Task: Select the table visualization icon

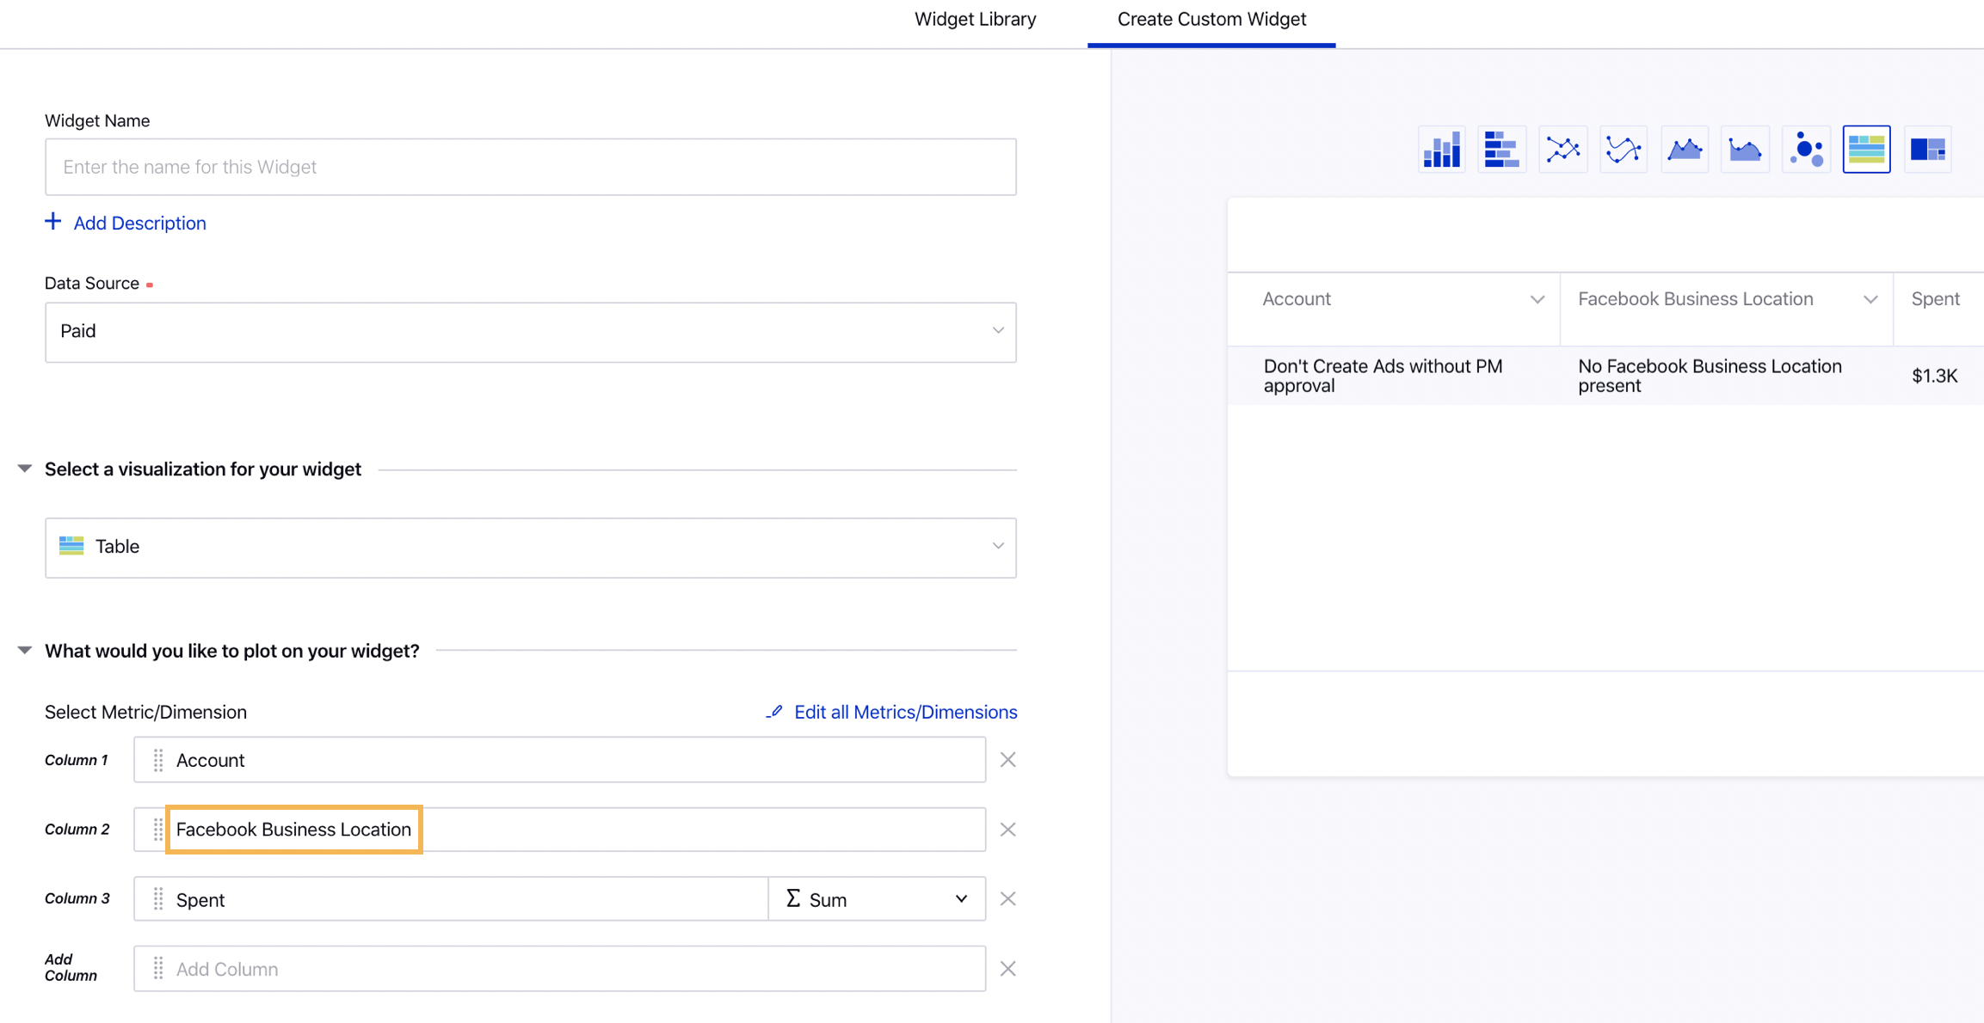Action: 1866,150
